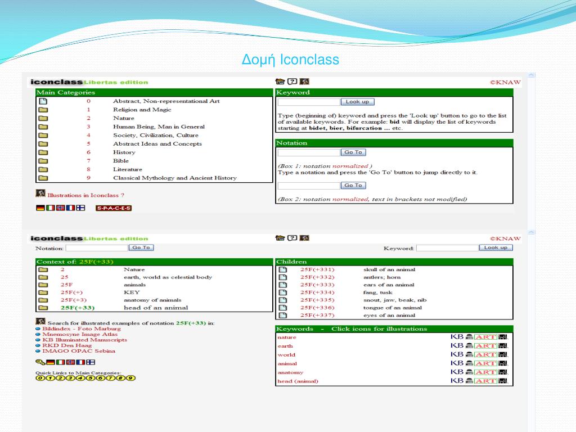This screenshot has width=576, height=432.
Task: Click film icon in head (animal) keyword row
Action: pos(503,381)
